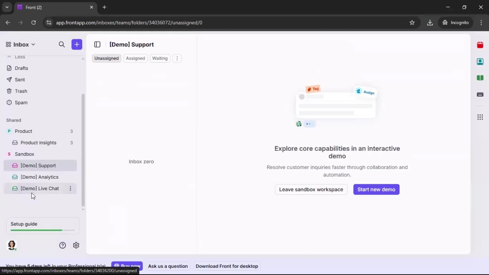Viewport: 489px width, 275px height.
Task: Open Settings gear at bottom of sidebar
Action: point(76,245)
